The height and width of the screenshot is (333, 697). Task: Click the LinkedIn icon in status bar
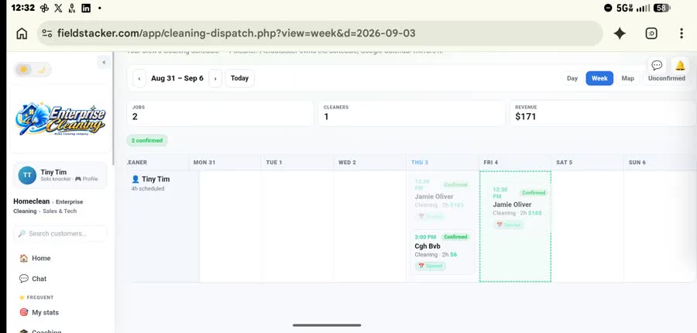click(86, 8)
